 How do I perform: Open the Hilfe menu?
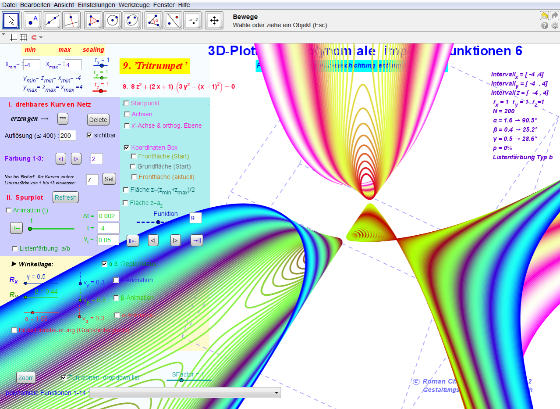(184, 5)
